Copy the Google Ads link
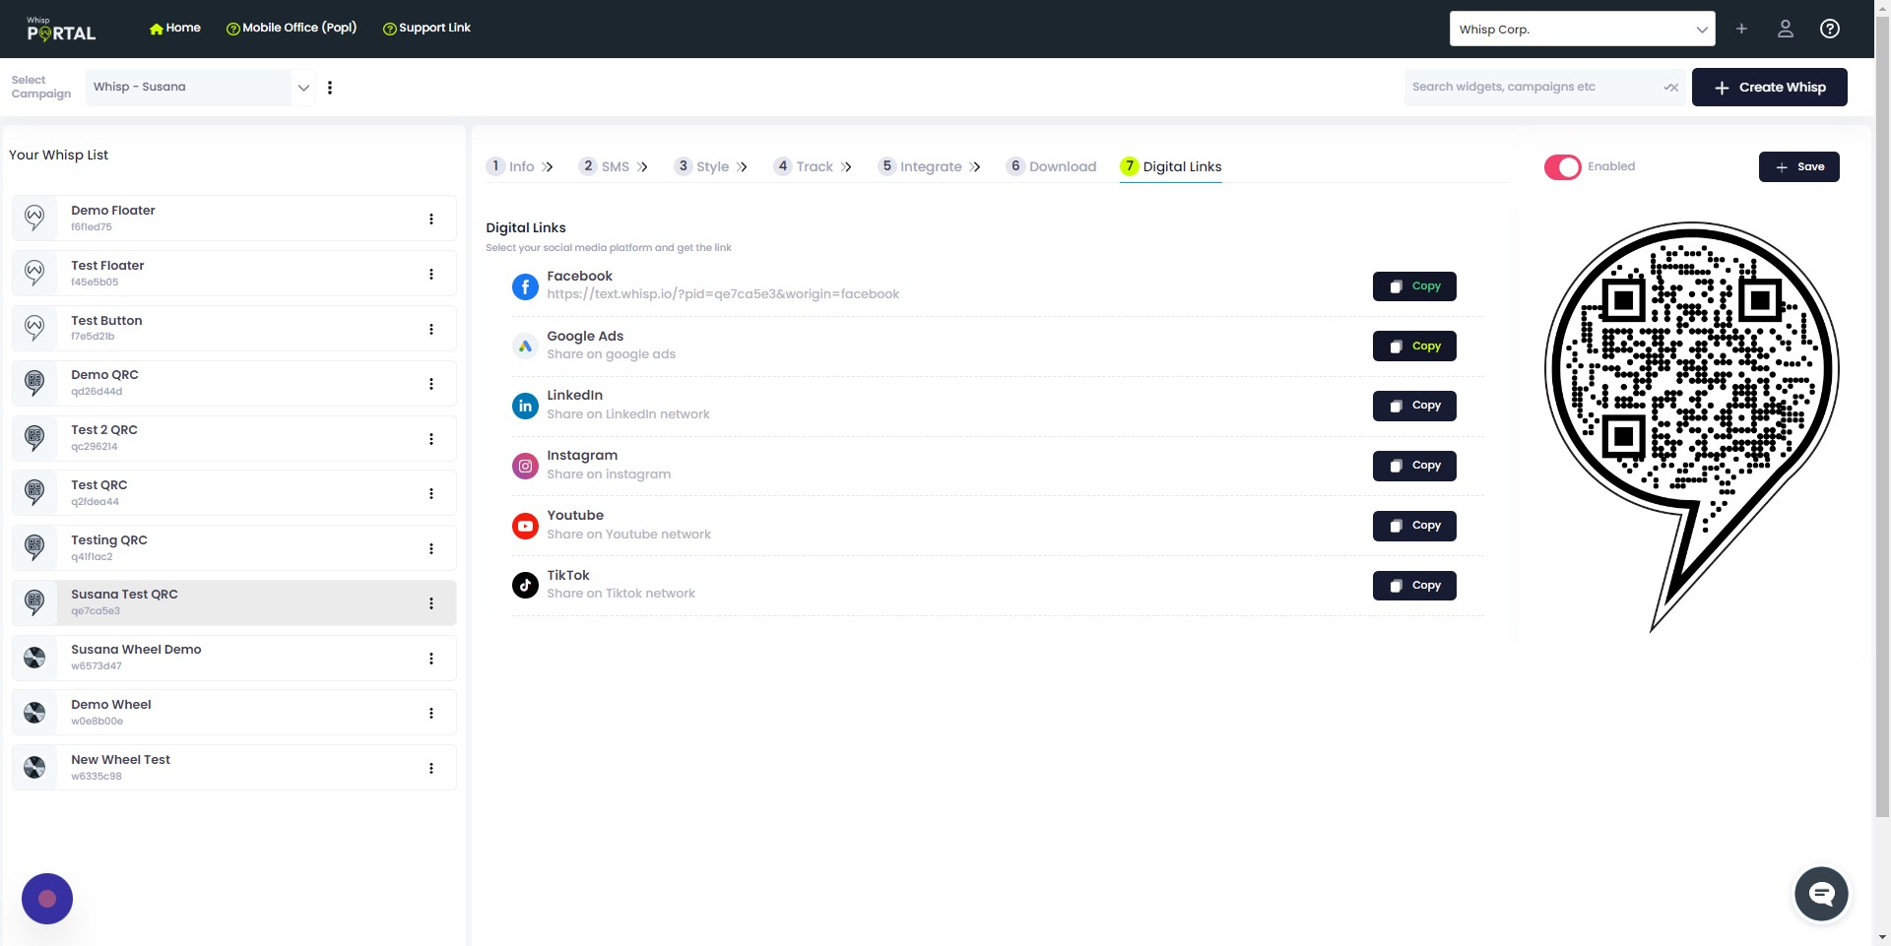This screenshot has width=1891, height=946. [1414, 347]
